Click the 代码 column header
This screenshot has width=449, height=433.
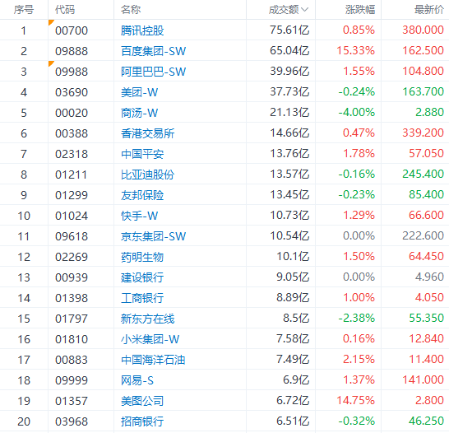65,10
